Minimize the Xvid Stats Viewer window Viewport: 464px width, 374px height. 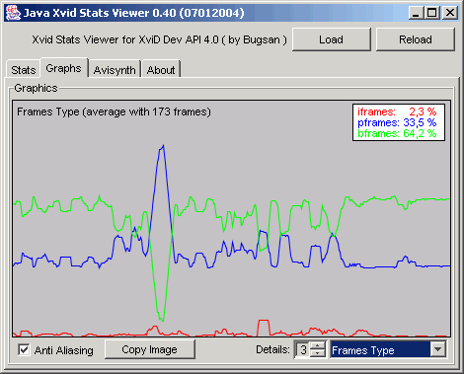tap(416, 13)
